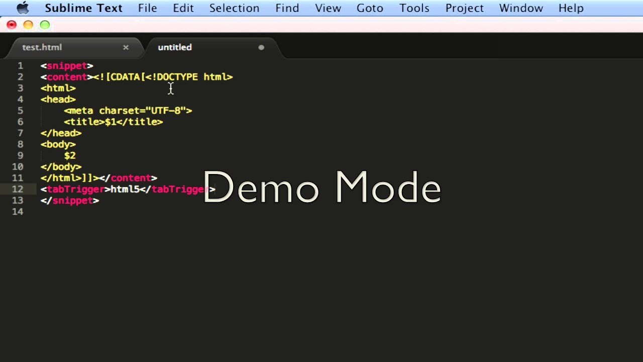643x362 pixels.
Task: Click the opening body tag
Action: click(58, 144)
